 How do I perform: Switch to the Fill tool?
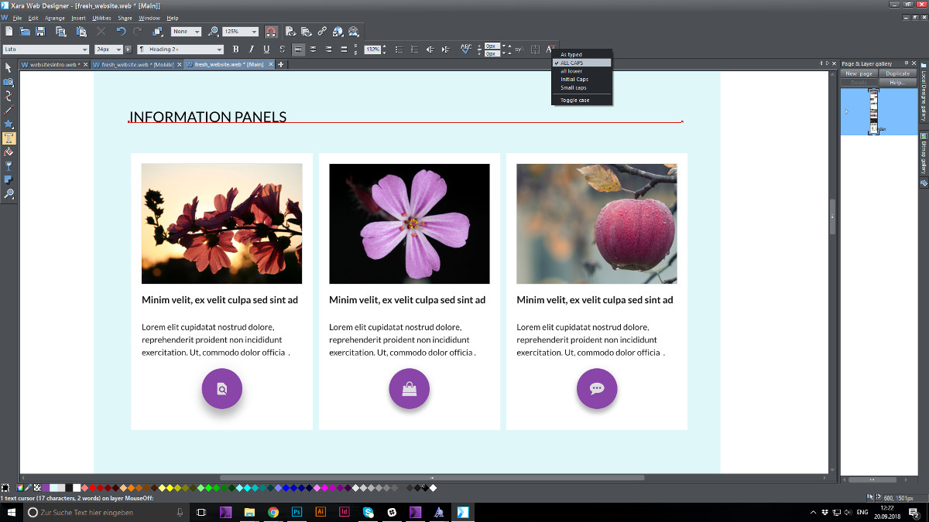(x=8, y=152)
